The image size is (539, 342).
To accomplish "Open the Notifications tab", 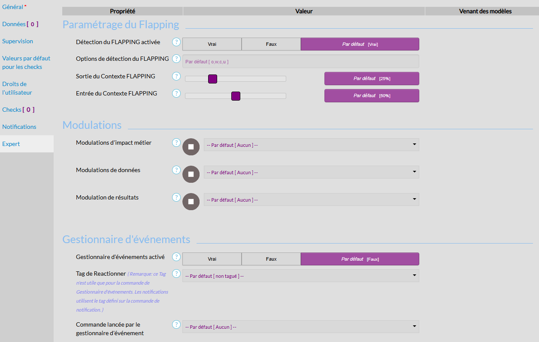I will (x=19, y=127).
